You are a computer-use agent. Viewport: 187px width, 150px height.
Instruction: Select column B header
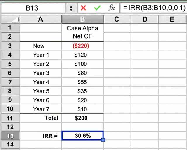coord(82,20)
